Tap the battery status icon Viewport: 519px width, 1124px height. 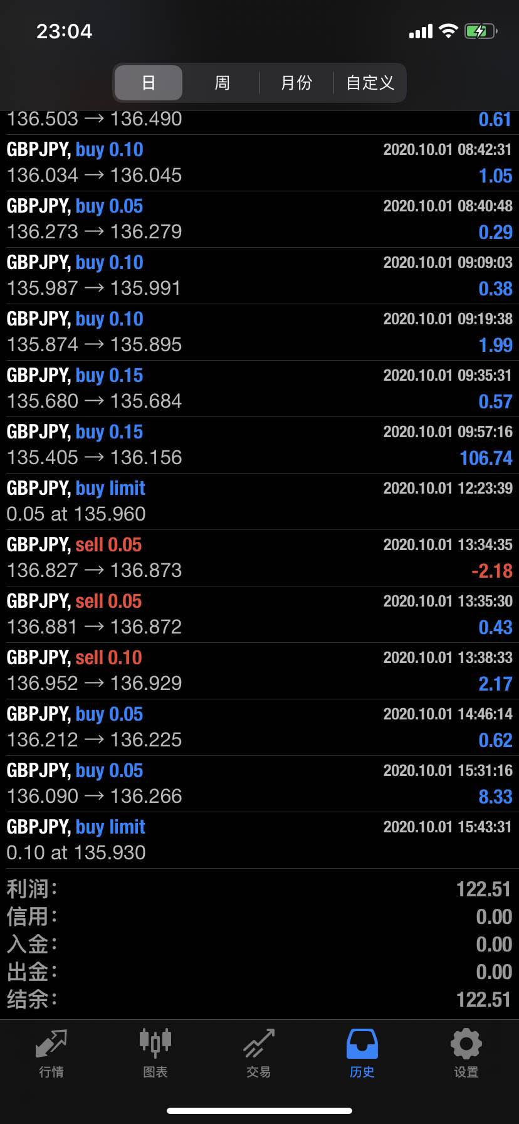(x=481, y=31)
